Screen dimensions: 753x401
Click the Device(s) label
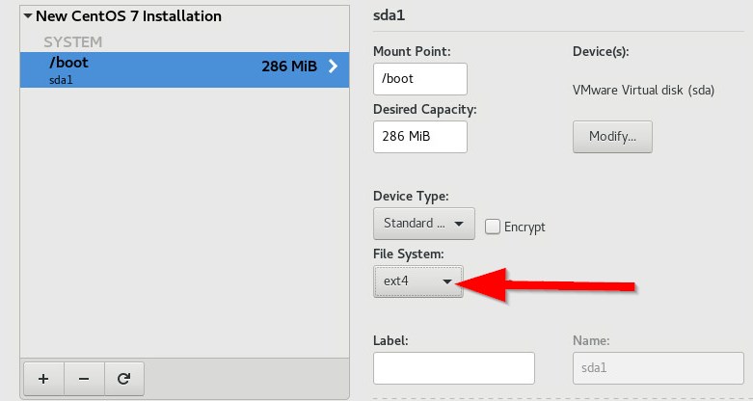pyautogui.click(x=600, y=51)
